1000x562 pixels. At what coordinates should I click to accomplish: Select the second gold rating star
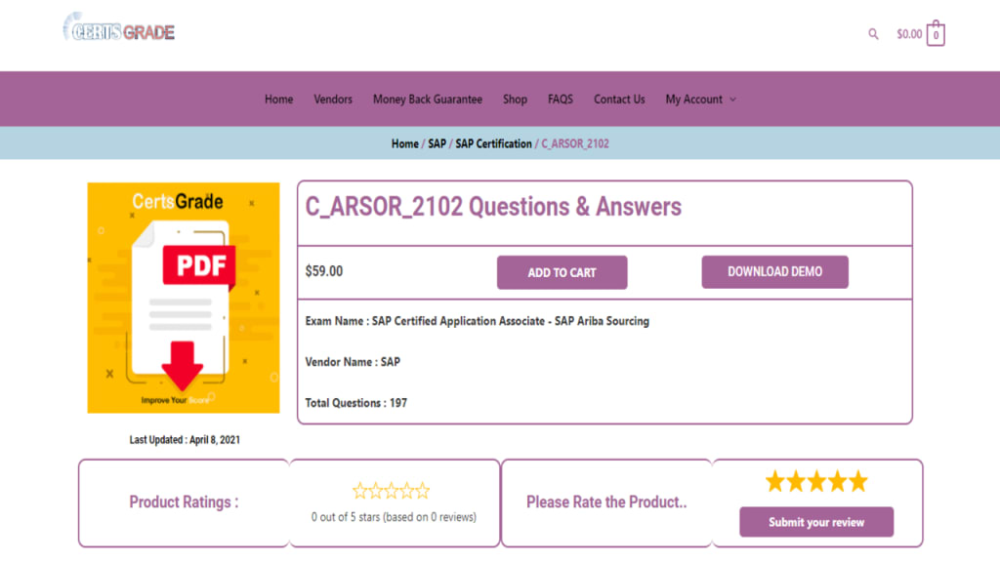[796, 482]
